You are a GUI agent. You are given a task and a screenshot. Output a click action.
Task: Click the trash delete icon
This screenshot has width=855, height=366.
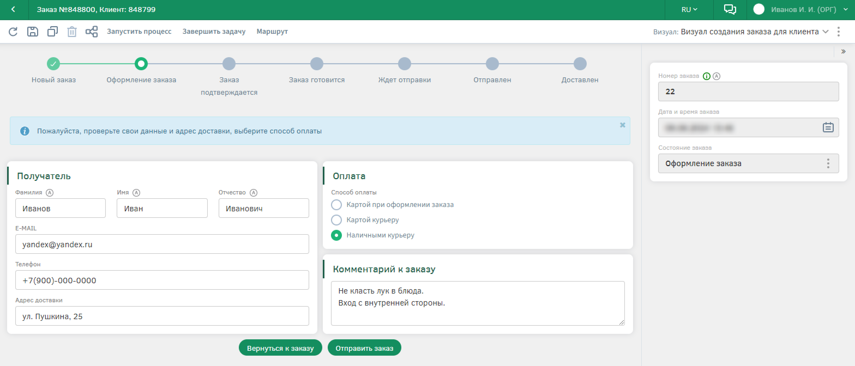pos(72,32)
